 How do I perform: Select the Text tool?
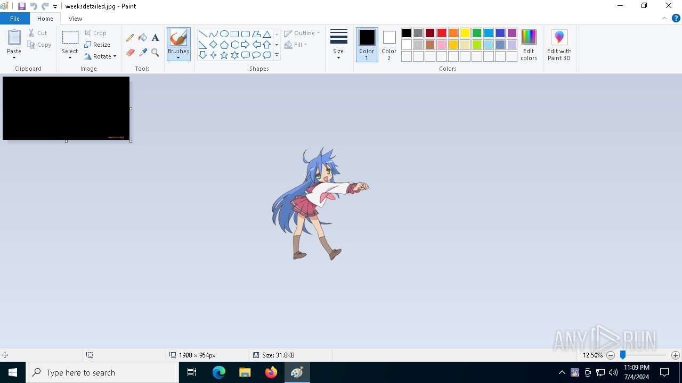tap(155, 38)
